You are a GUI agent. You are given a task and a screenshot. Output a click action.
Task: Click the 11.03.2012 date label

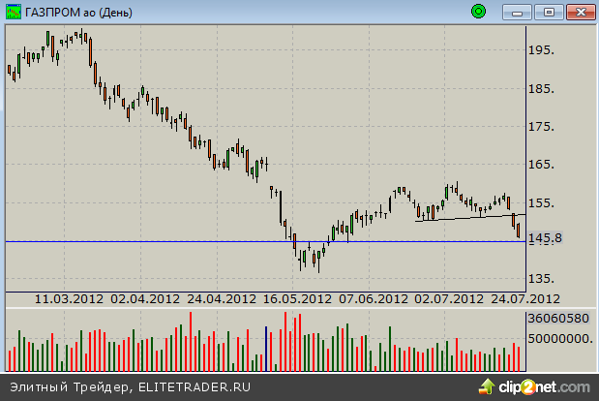[x=69, y=298]
